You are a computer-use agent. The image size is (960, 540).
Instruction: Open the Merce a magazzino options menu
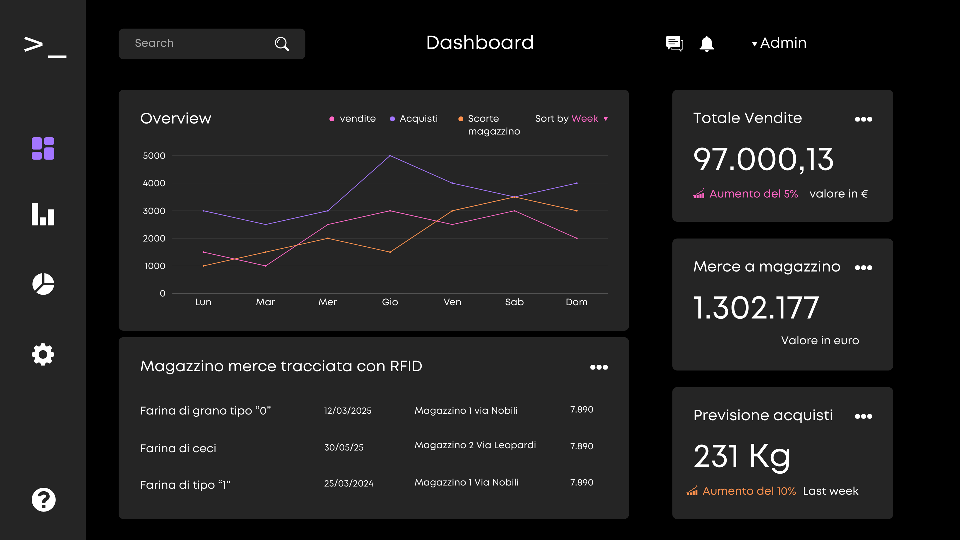[863, 267]
